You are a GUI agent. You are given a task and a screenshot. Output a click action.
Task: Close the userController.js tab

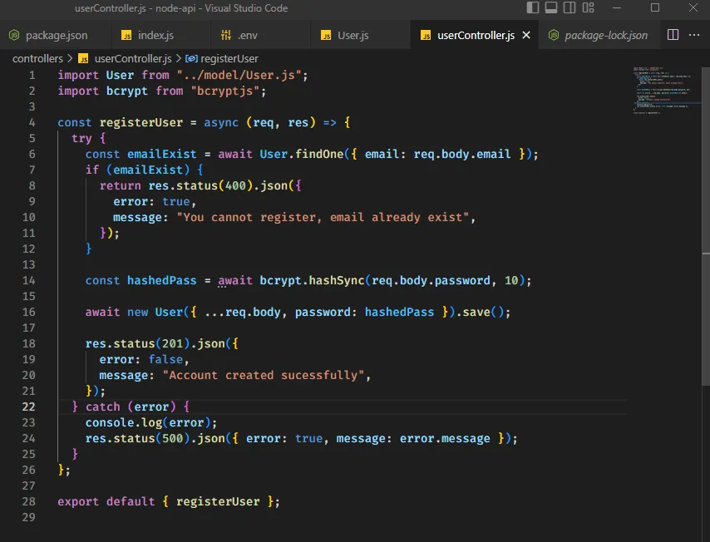click(x=526, y=35)
